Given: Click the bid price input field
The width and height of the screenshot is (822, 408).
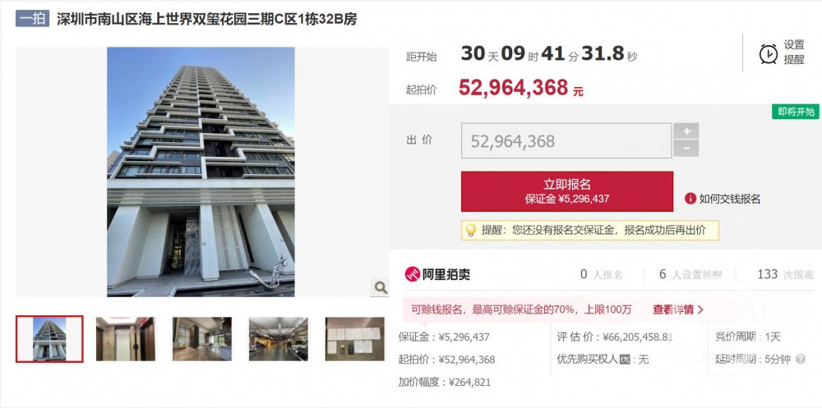Looking at the screenshot, I should click(566, 141).
